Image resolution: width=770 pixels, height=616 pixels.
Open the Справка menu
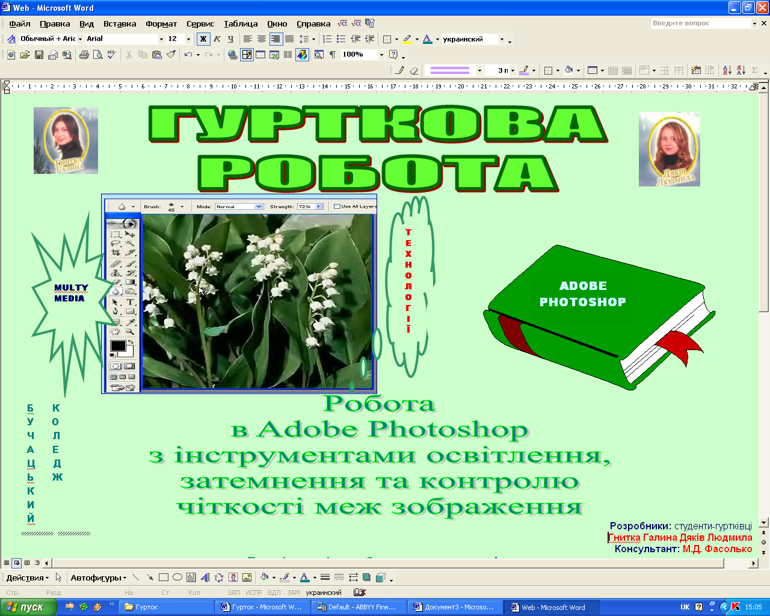pyautogui.click(x=313, y=23)
